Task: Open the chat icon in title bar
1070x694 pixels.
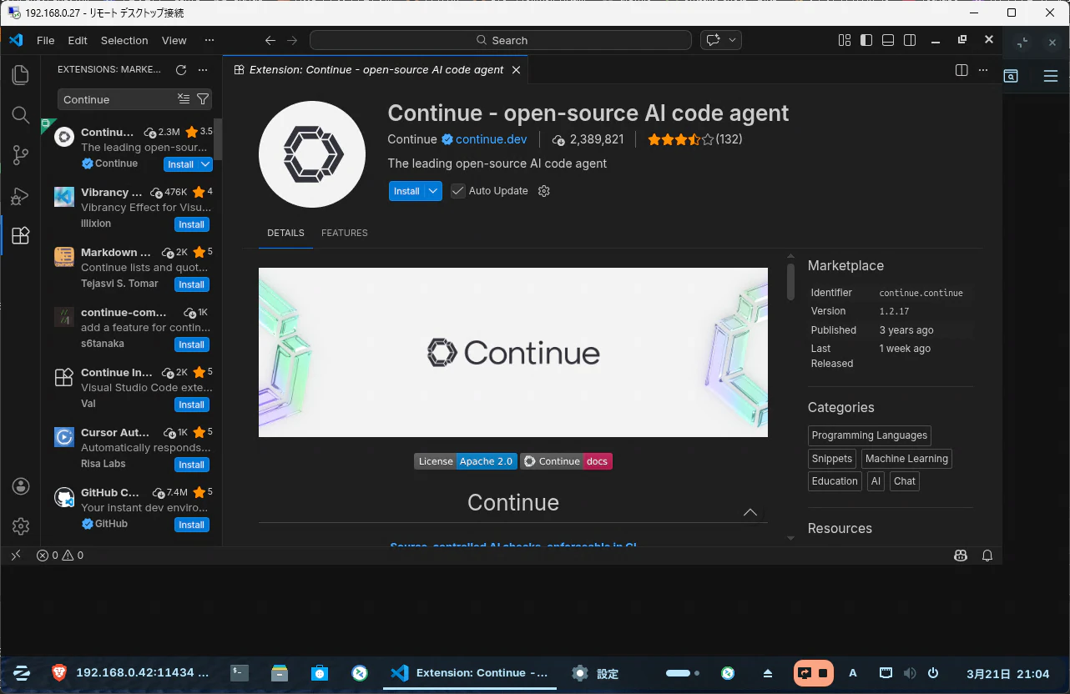Action: coord(714,40)
